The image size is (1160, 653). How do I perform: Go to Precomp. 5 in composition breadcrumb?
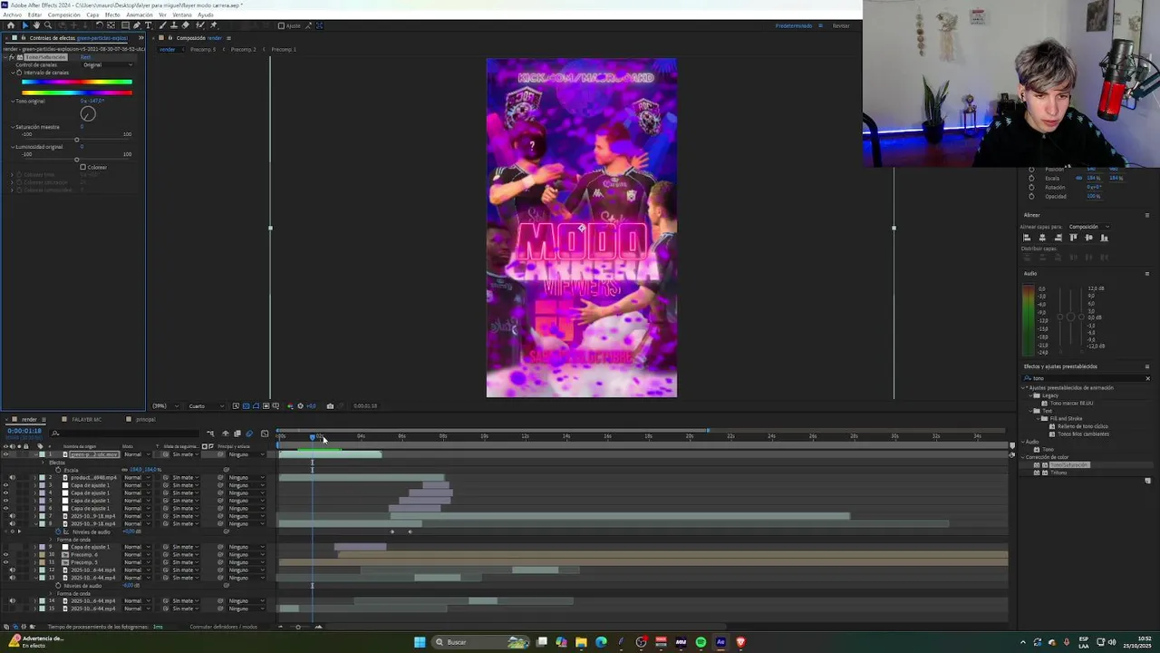point(203,49)
